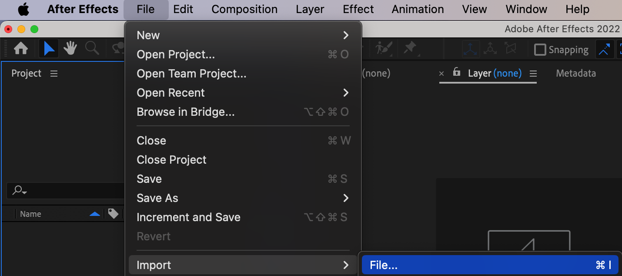Choose the Local Axis mode icon
The width and height of the screenshot is (622, 276).
coord(470,49)
